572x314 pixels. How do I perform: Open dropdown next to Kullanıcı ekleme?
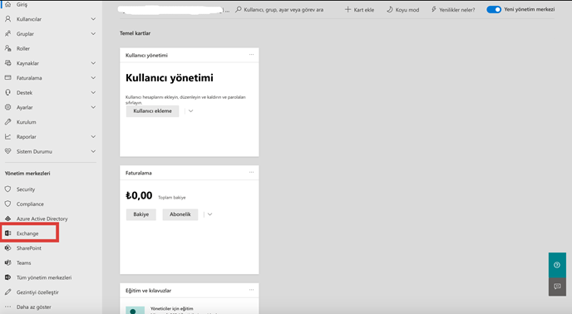(190, 110)
